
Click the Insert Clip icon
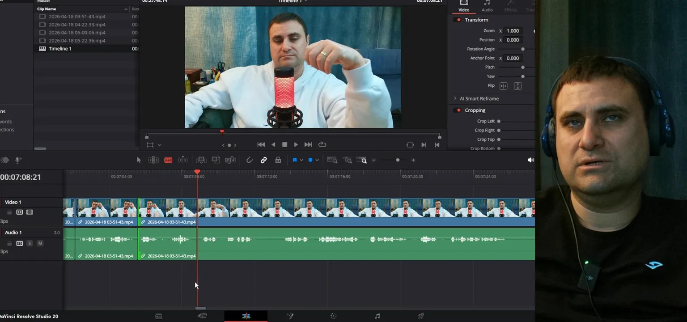(x=201, y=160)
